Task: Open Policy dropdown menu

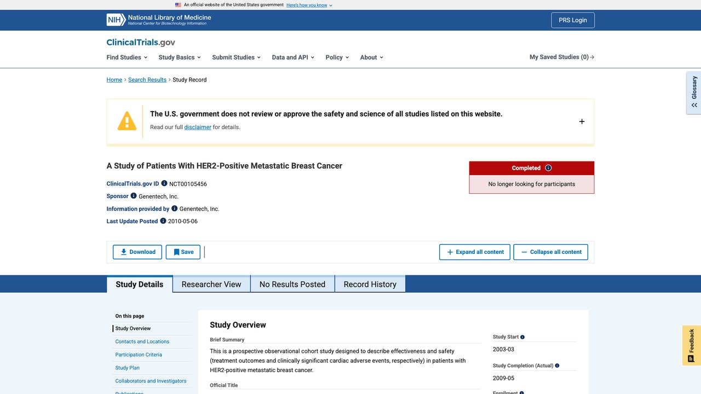Action: (x=337, y=57)
